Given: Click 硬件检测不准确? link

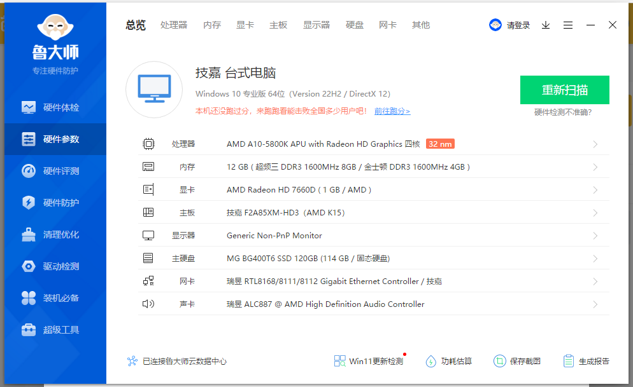Looking at the screenshot, I should (563, 112).
